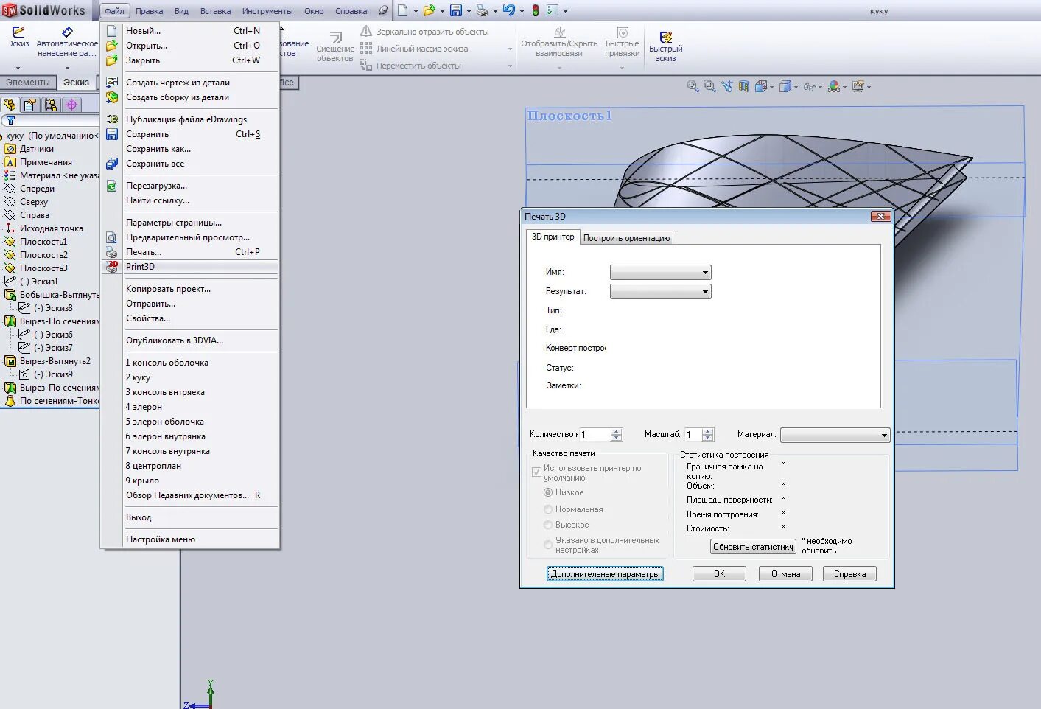Switch to the 3D принтер tab
The width and height of the screenshot is (1041, 709).
(x=553, y=237)
